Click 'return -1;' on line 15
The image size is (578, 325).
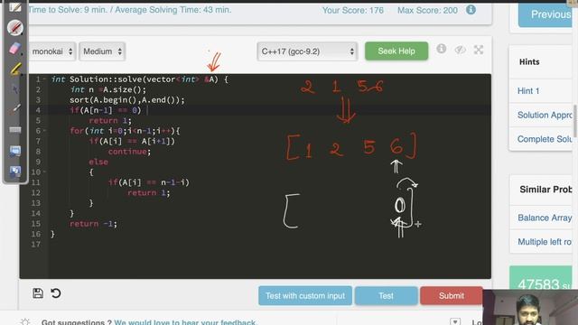coord(93,223)
